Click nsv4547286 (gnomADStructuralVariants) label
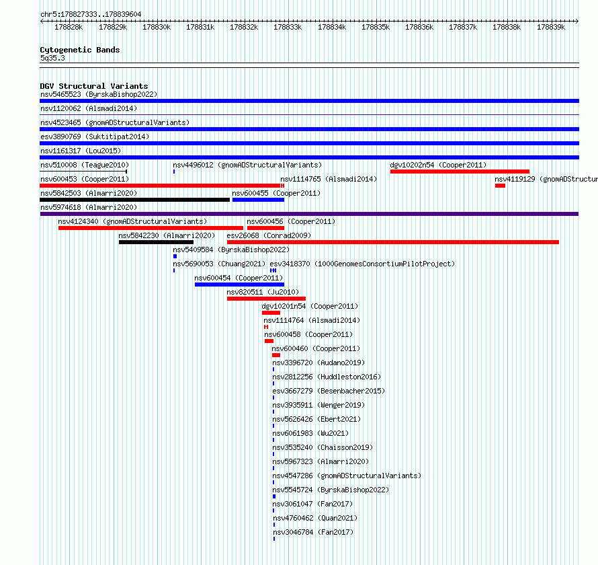This screenshot has width=598, height=565. pyautogui.click(x=347, y=476)
